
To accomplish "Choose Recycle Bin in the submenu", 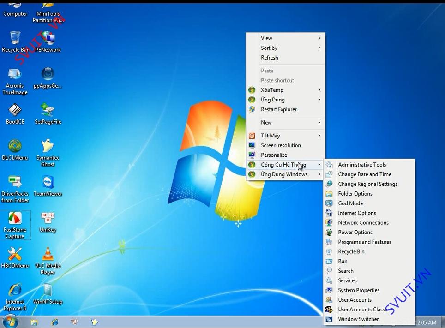I will (x=369, y=251).
